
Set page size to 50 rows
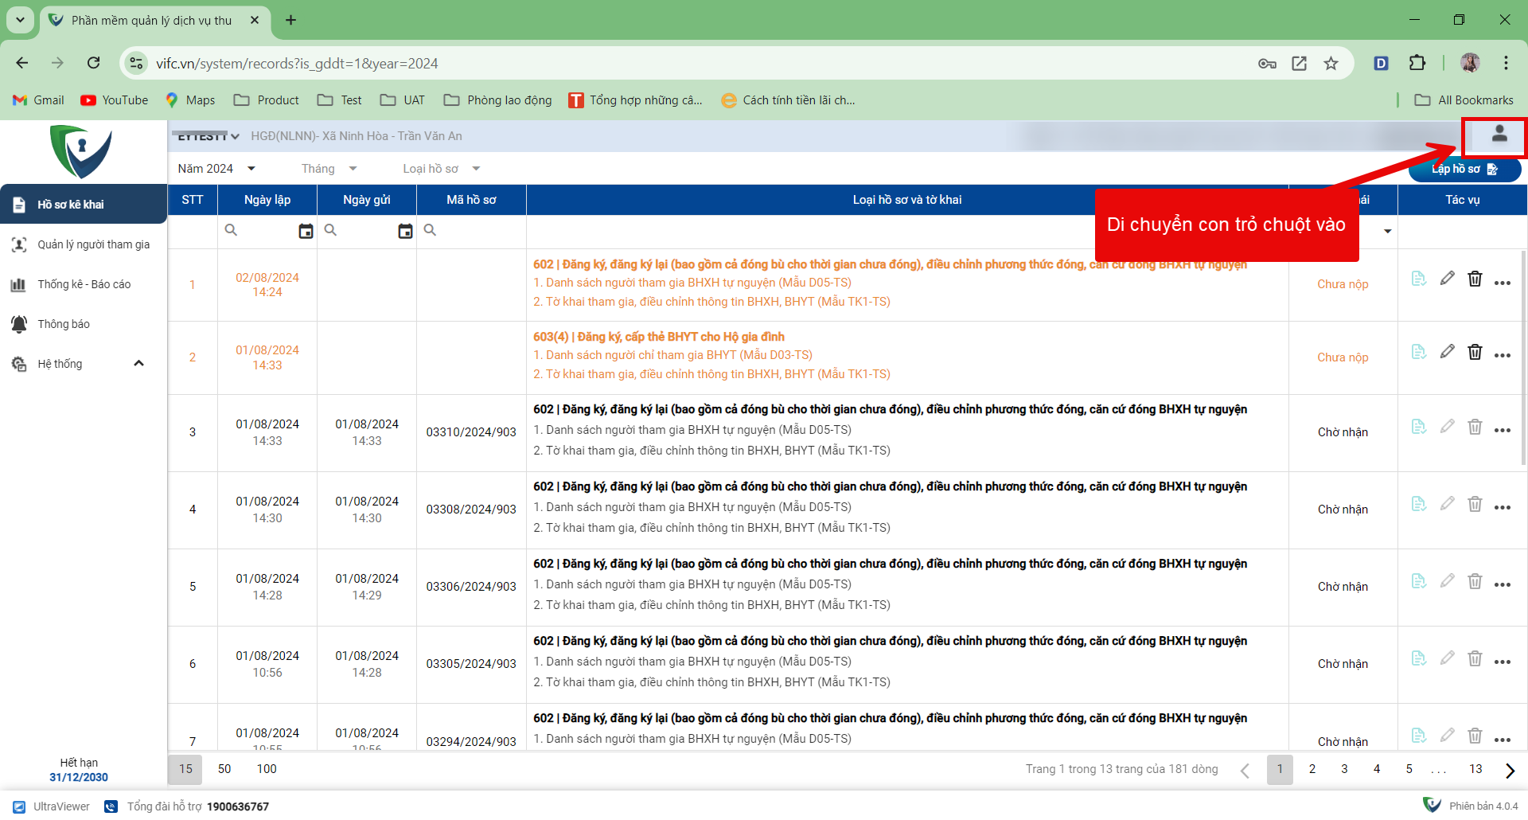tap(224, 769)
